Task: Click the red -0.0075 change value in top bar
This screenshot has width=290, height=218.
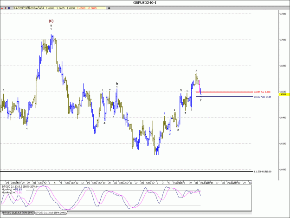Action: pos(92,8)
